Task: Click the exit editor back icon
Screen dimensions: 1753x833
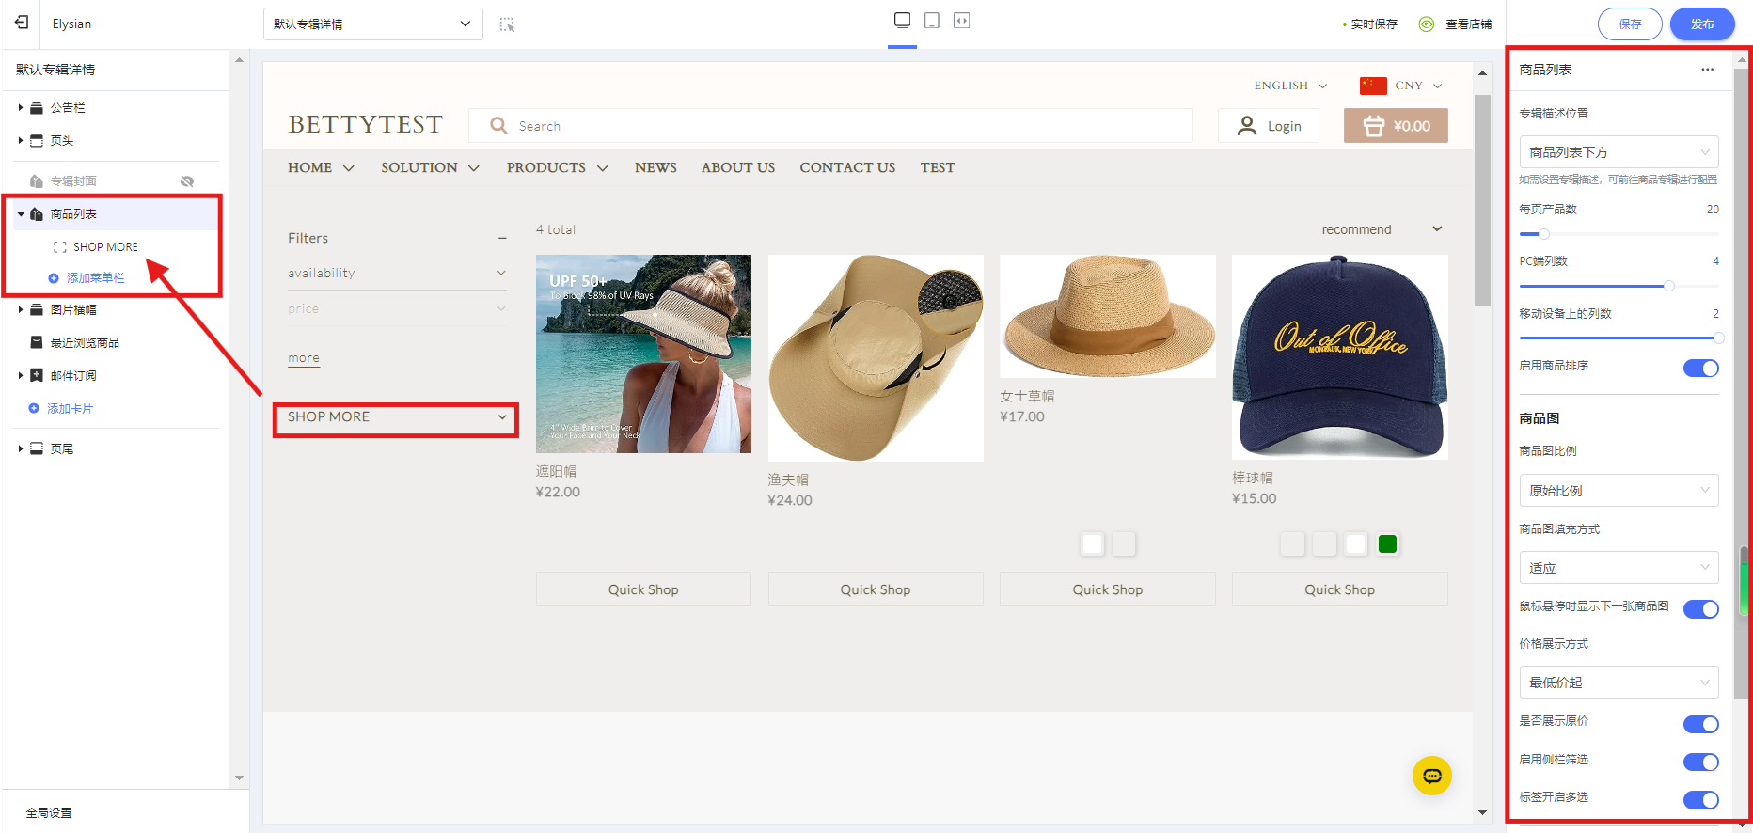Action: coord(22,23)
